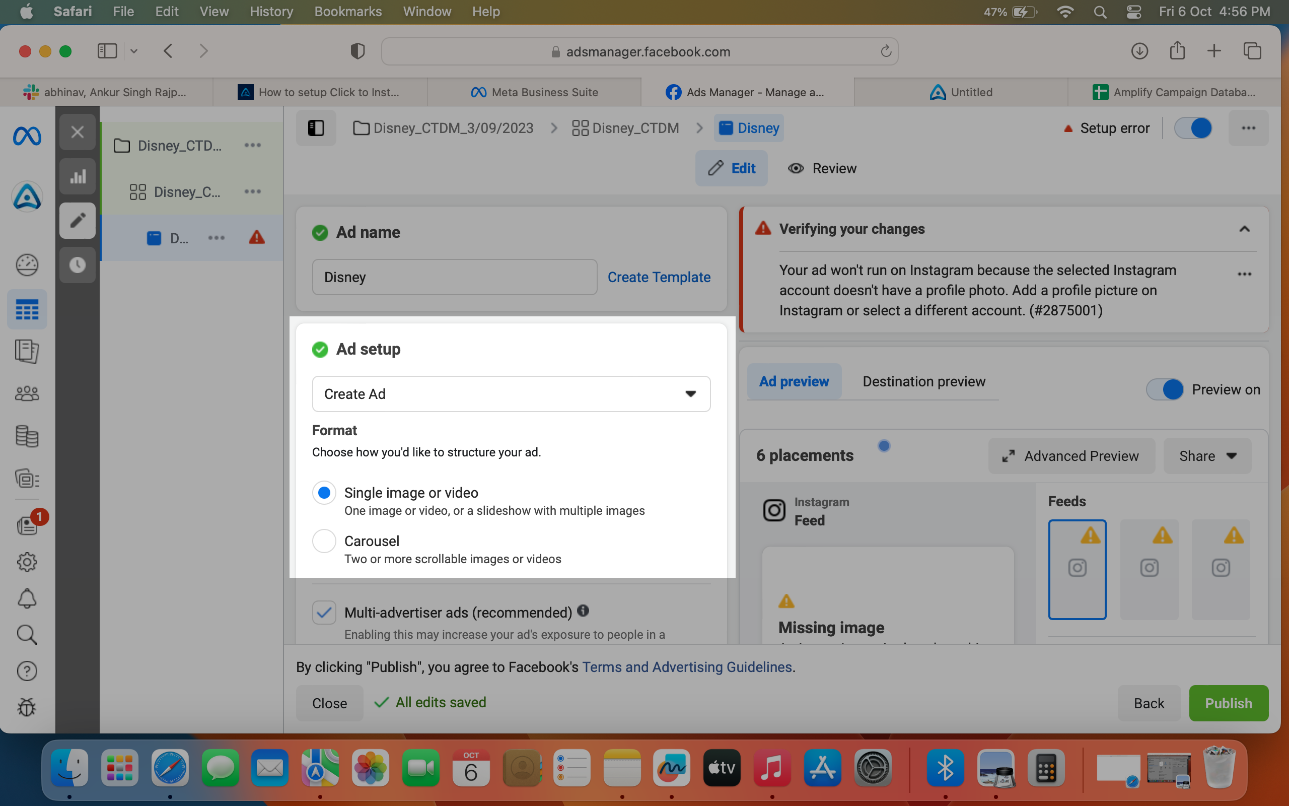Select the Carousel format option
The image size is (1289, 806).
tap(324, 541)
